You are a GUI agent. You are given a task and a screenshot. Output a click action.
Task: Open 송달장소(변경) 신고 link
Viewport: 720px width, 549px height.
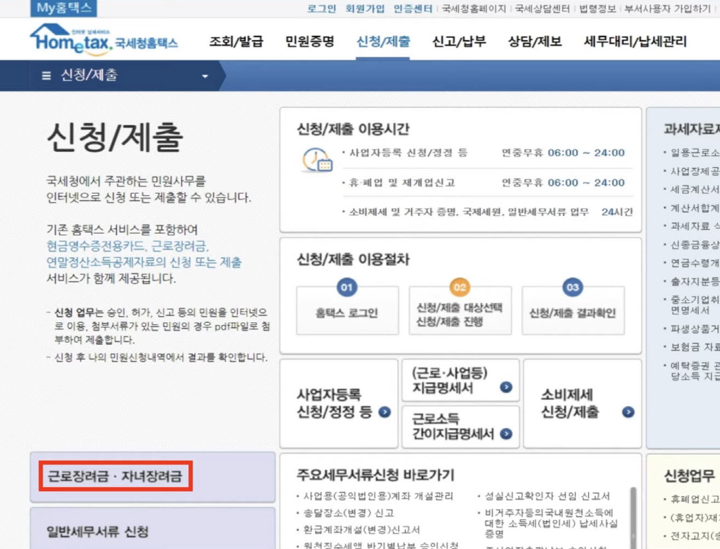(x=349, y=513)
